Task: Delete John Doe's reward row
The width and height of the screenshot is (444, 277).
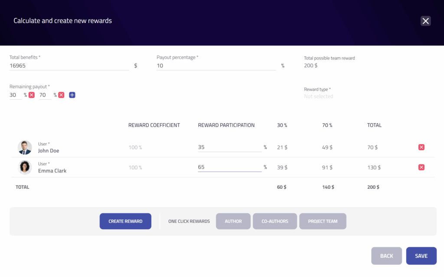Action: [x=421, y=148]
